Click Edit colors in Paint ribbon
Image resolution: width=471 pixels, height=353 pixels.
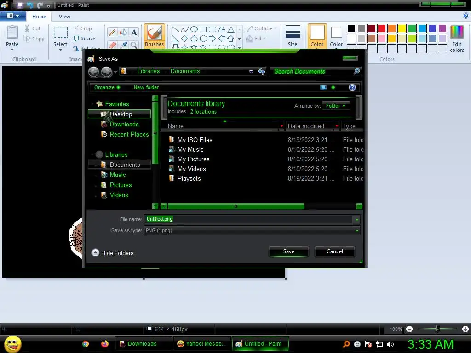457,39
